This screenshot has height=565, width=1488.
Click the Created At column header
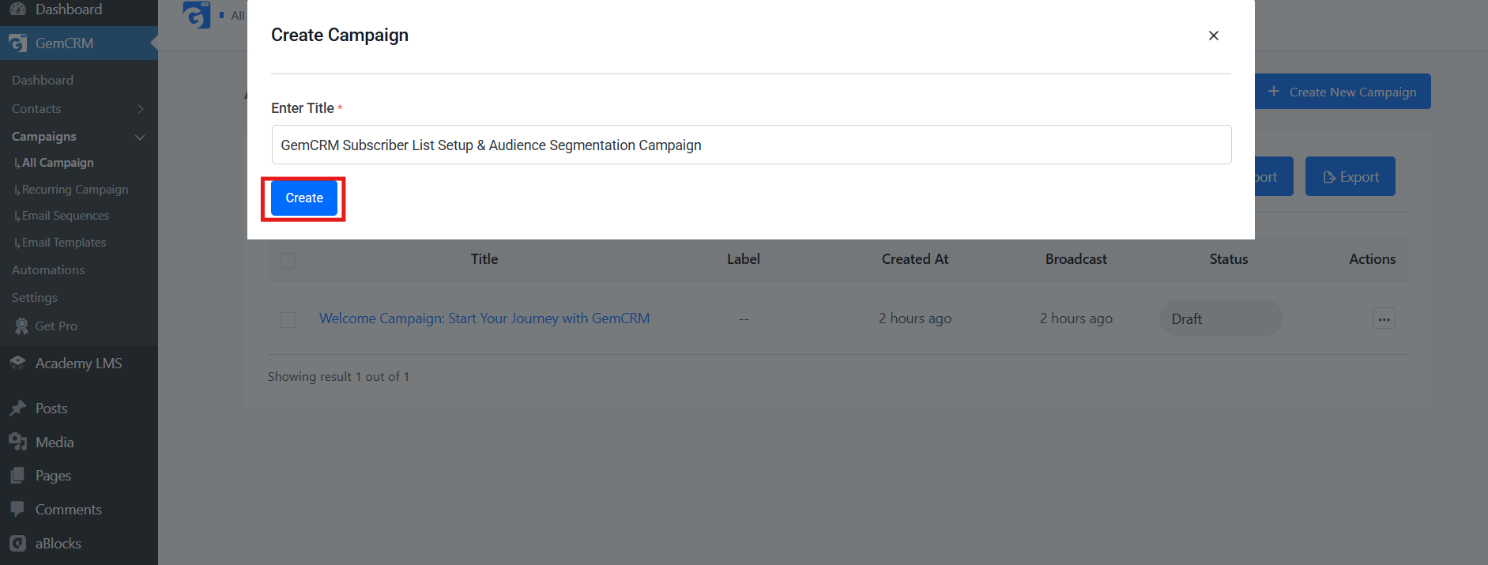click(x=915, y=259)
